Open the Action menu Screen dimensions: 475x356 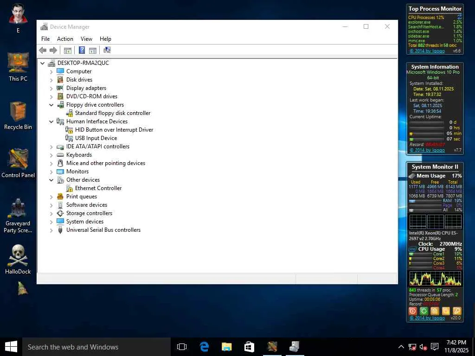65,39
